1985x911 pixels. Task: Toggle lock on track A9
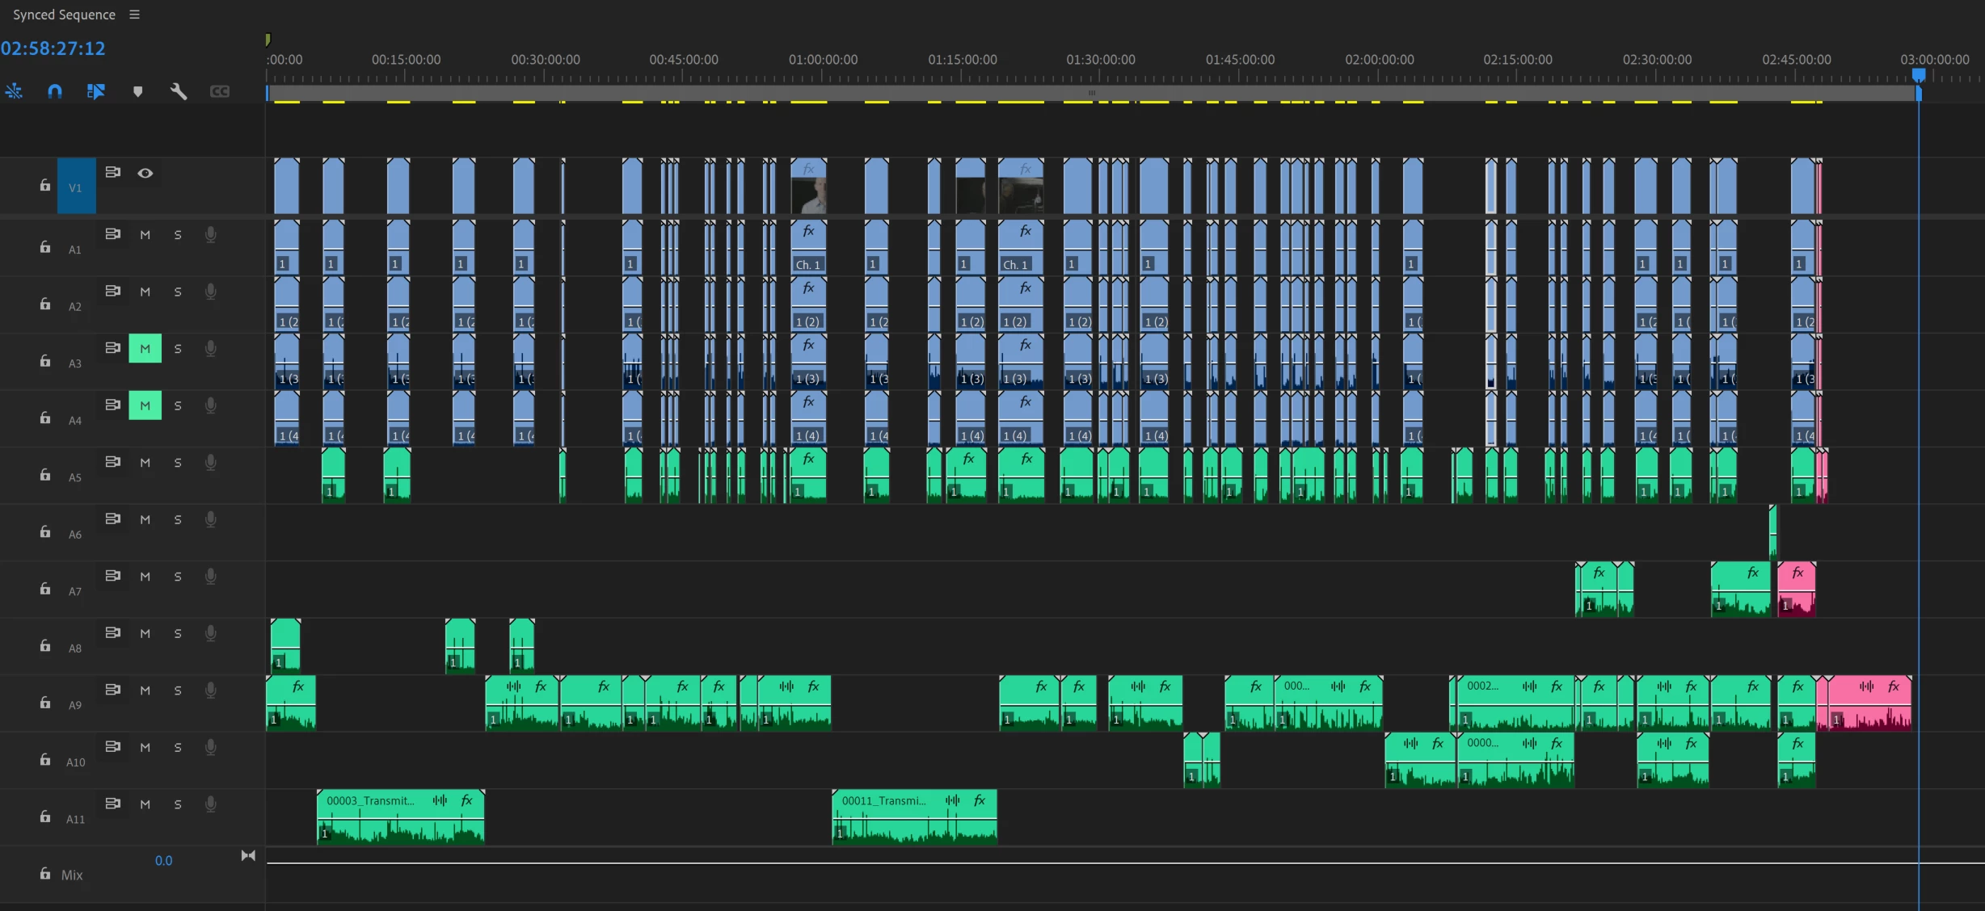click(45, 703)
